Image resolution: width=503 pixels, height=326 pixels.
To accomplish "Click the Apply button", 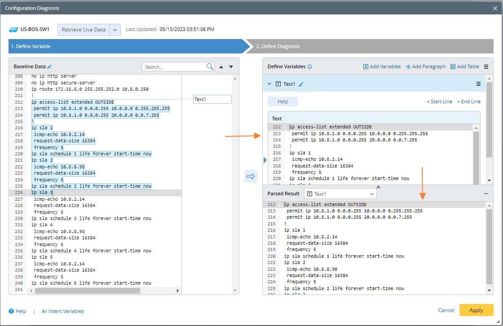I will [476, 310].
